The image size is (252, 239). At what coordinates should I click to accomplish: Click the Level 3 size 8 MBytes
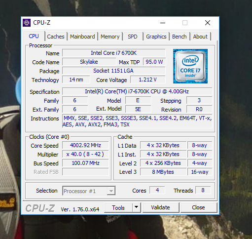163,172
